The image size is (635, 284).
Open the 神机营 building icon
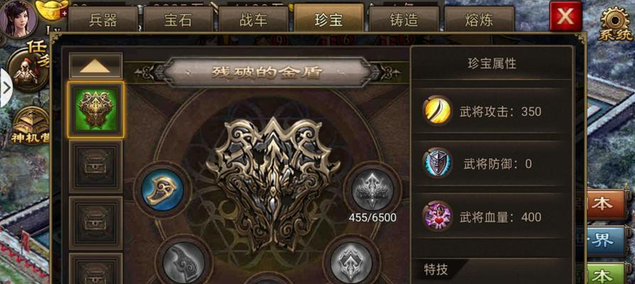coord(31,126)
